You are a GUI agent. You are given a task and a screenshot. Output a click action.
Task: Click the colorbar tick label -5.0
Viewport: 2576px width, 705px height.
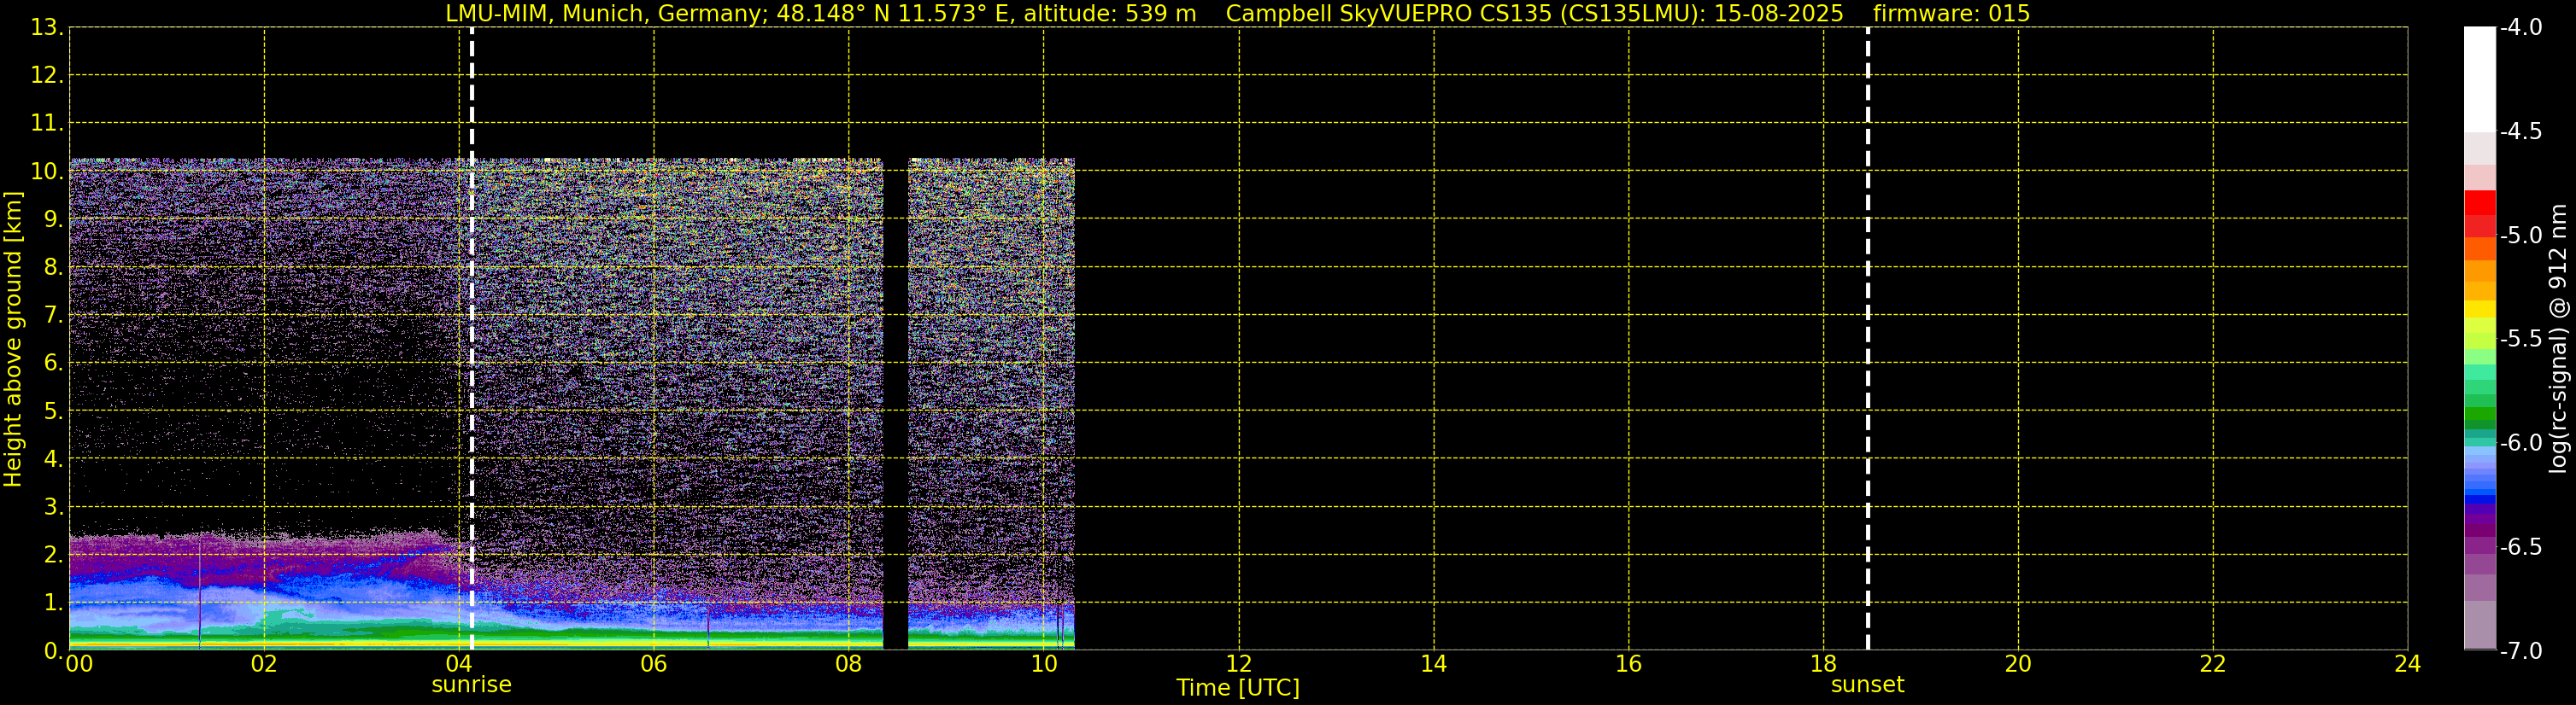[2520, 236]
